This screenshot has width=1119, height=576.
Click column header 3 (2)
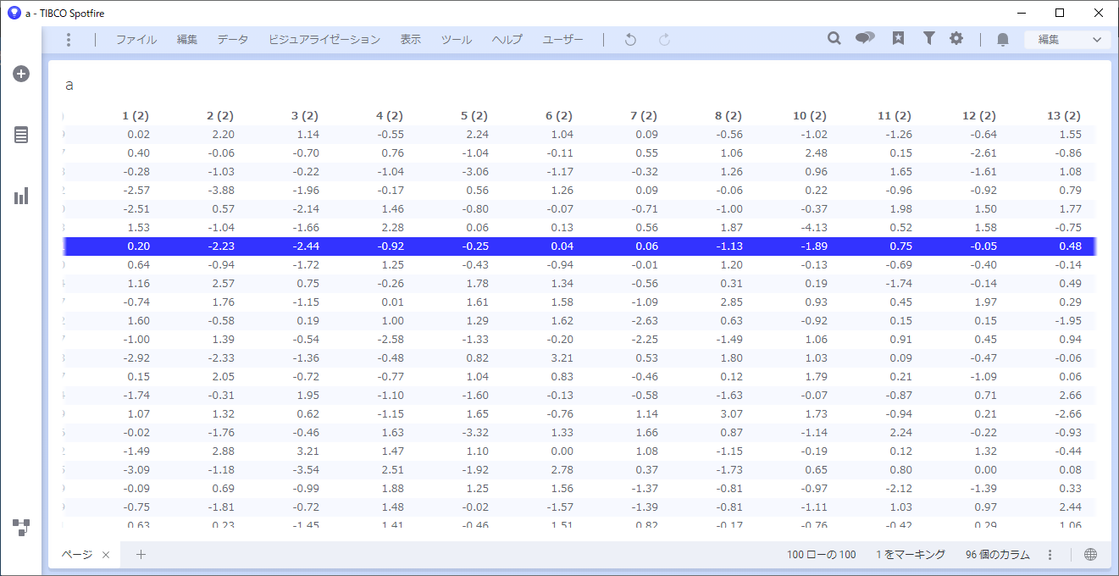305,116
